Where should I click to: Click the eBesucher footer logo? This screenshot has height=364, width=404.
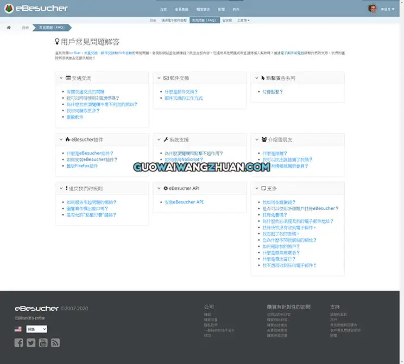pos(36,308)
